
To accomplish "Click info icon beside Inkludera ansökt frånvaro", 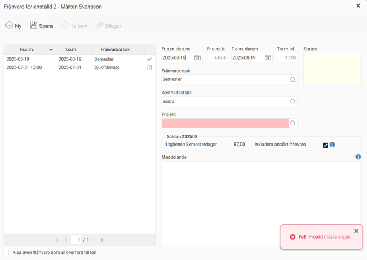I will [332, 145].
